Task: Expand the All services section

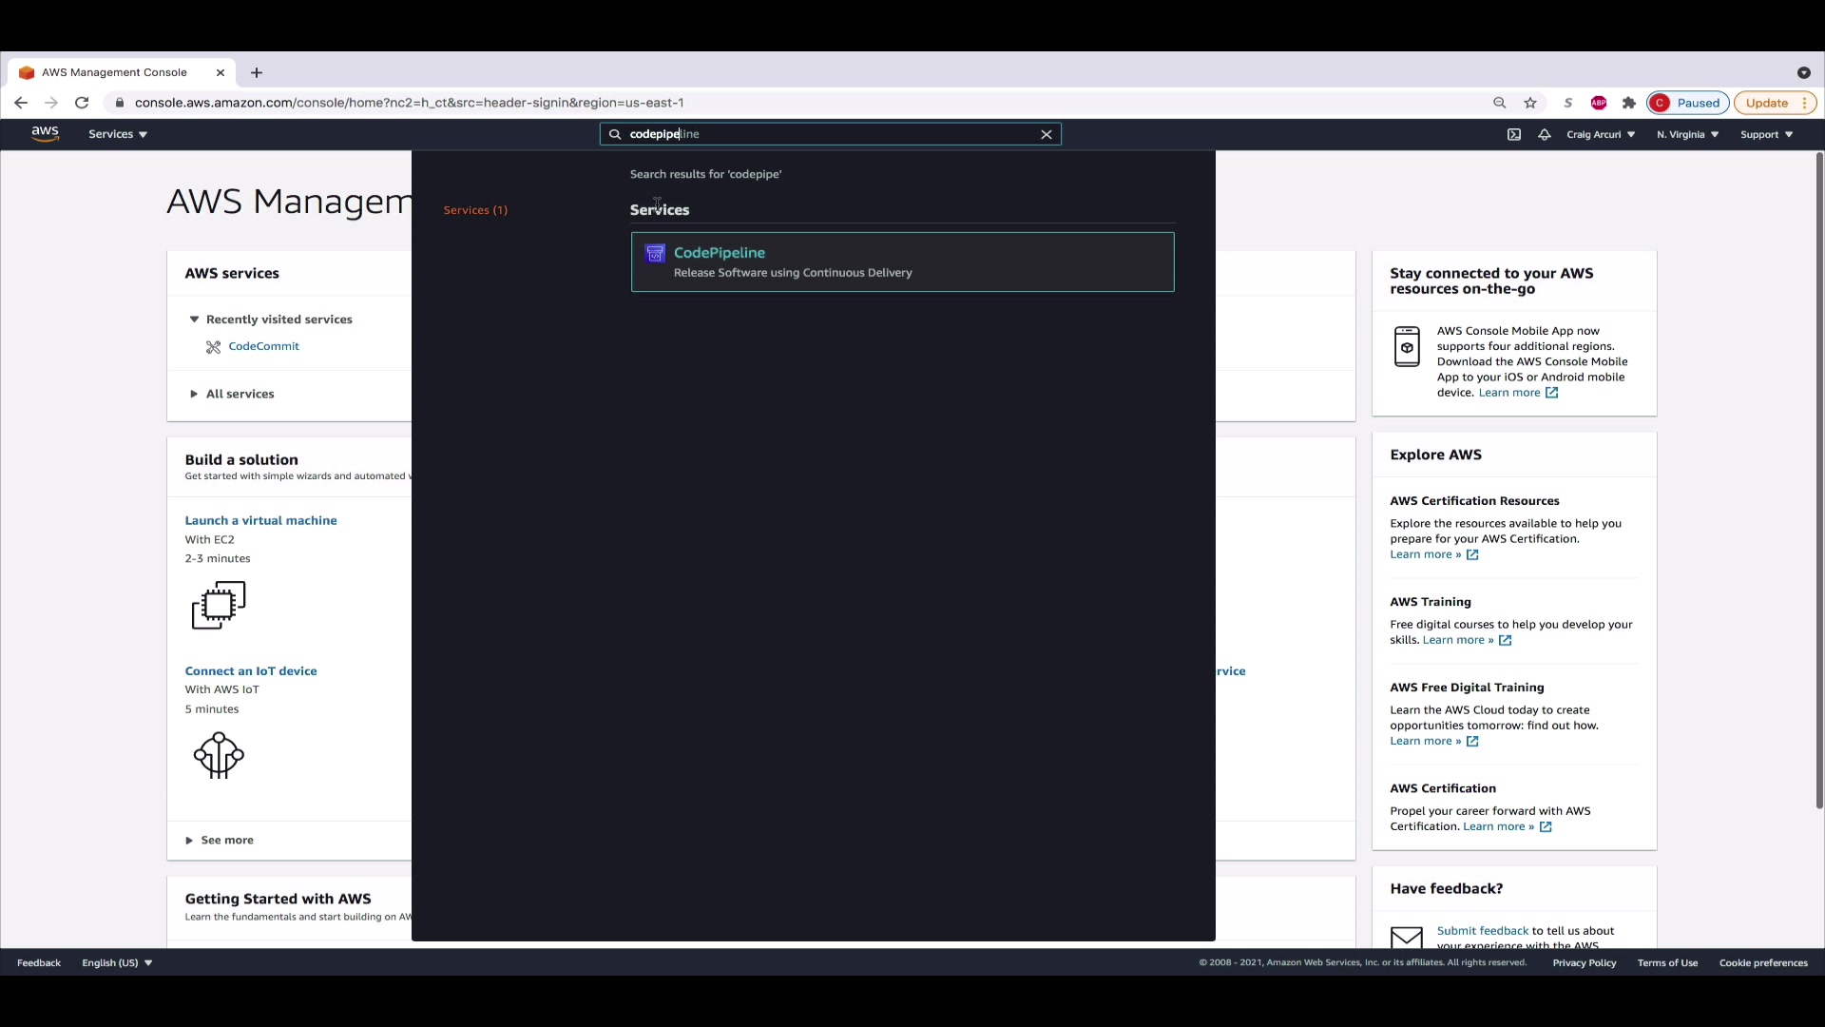Action: click(239, 394)
